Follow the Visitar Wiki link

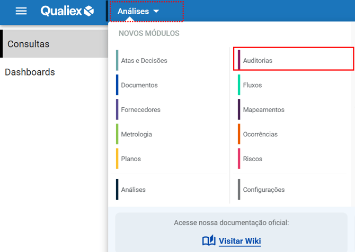239,241
